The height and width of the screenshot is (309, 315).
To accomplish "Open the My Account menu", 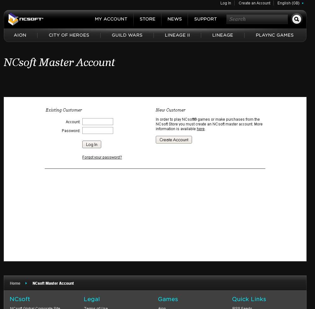I will [x=111, y=19].
